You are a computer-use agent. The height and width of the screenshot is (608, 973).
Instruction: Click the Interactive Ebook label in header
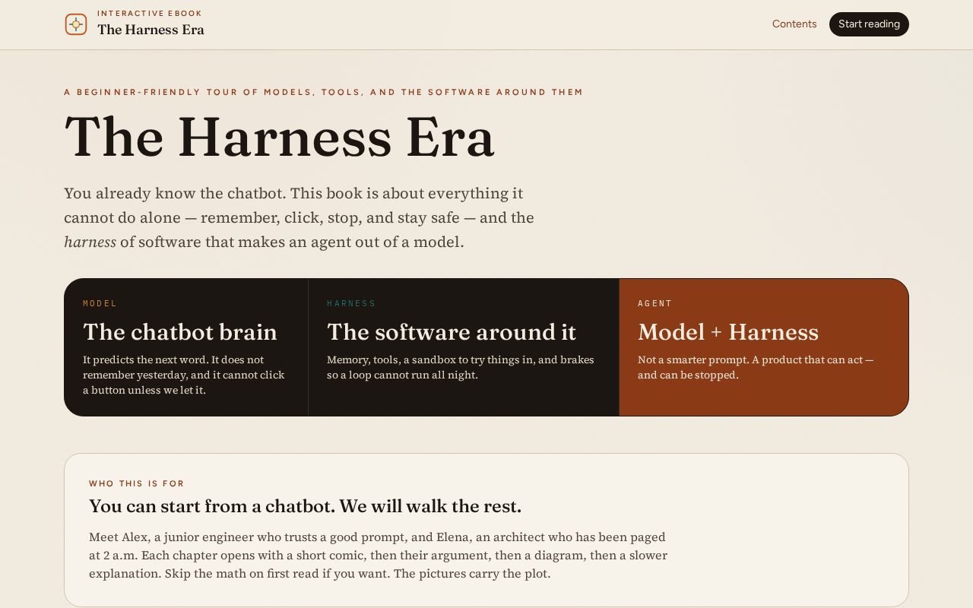point(150,13)
